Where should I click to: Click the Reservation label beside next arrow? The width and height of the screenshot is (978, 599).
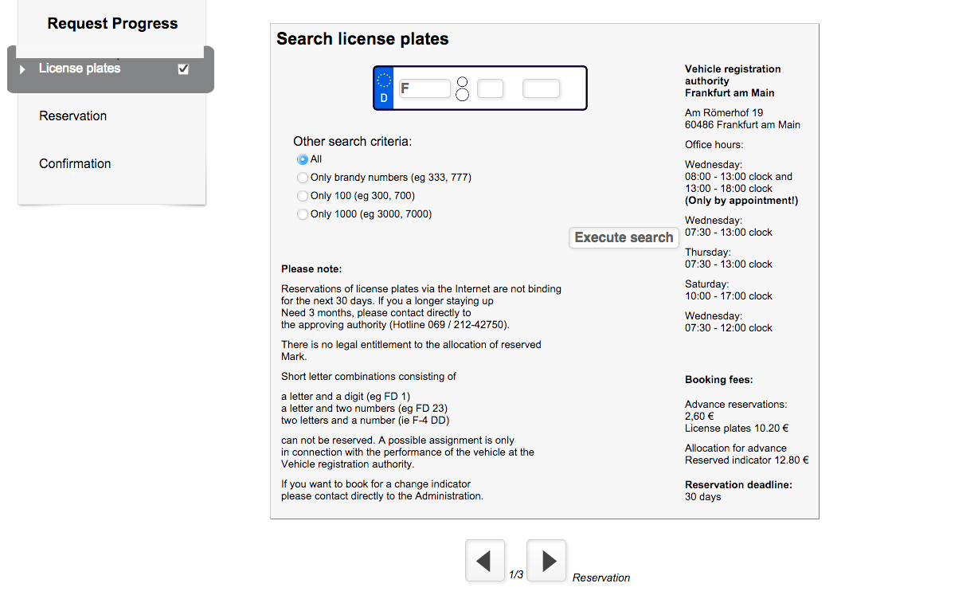coord(601,577)
